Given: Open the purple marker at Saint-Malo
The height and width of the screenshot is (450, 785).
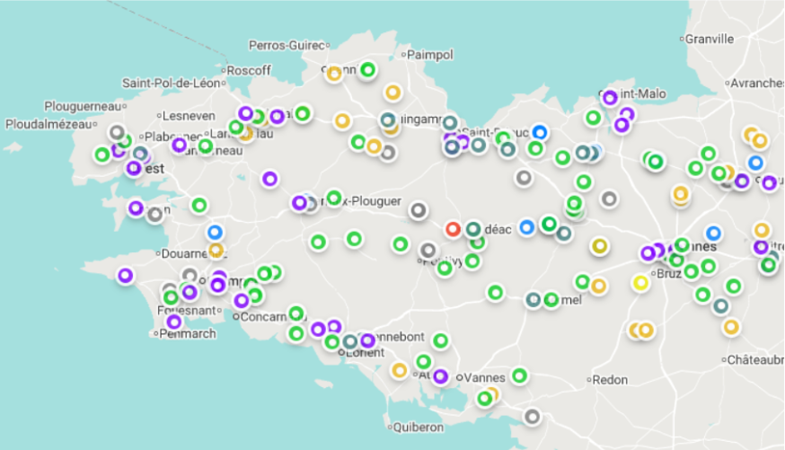Looking at the screenshot, I should (x=610, y=98).
